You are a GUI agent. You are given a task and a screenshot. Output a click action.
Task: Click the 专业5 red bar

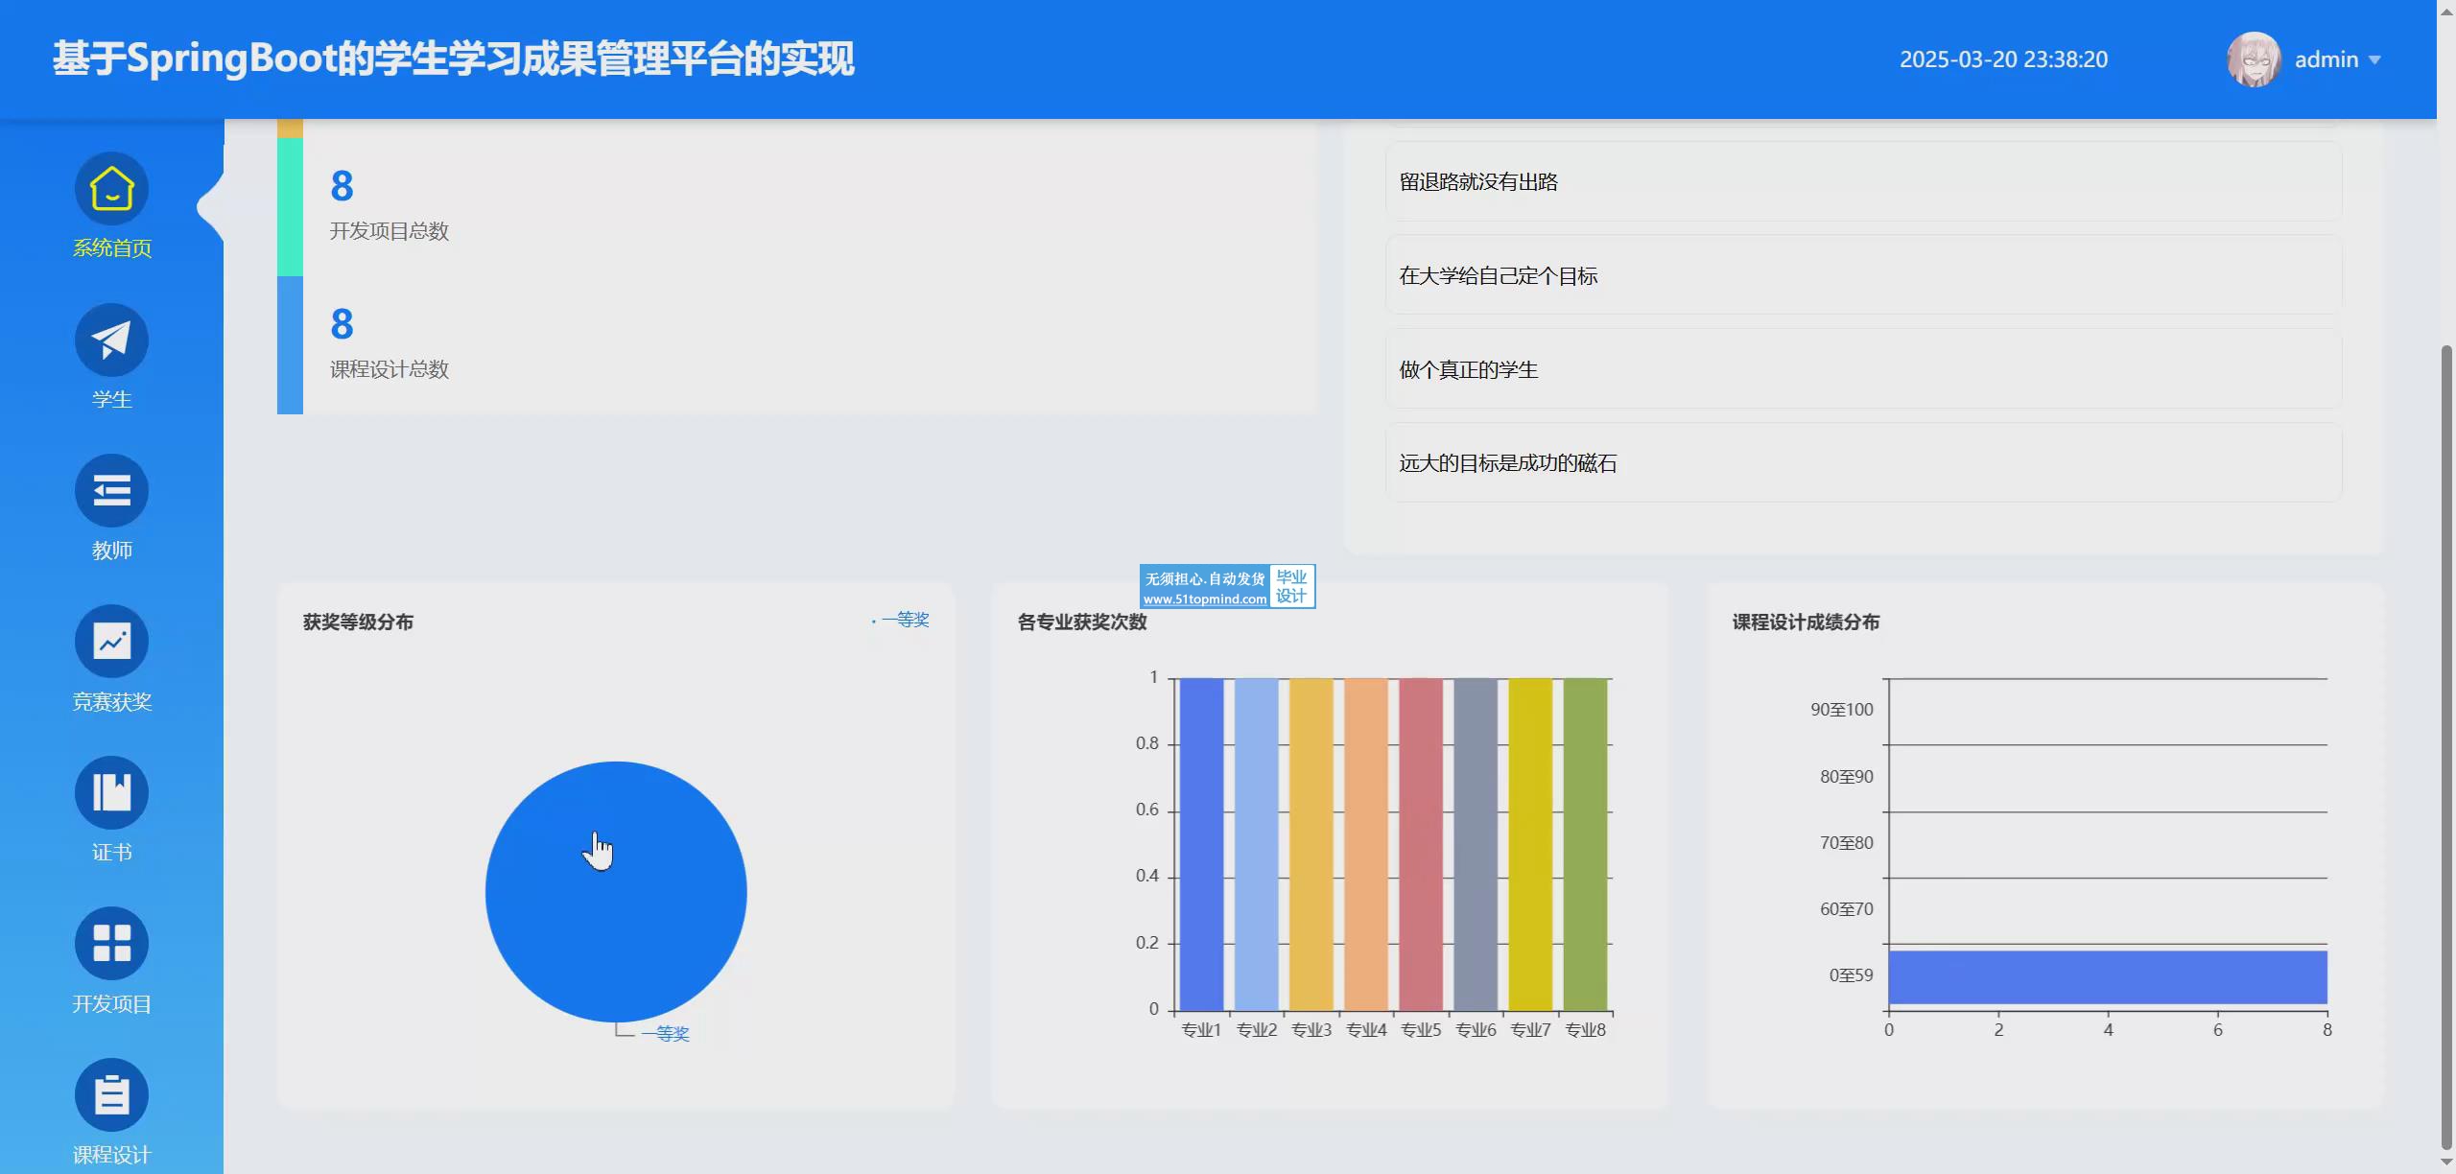pos(1421,844)
